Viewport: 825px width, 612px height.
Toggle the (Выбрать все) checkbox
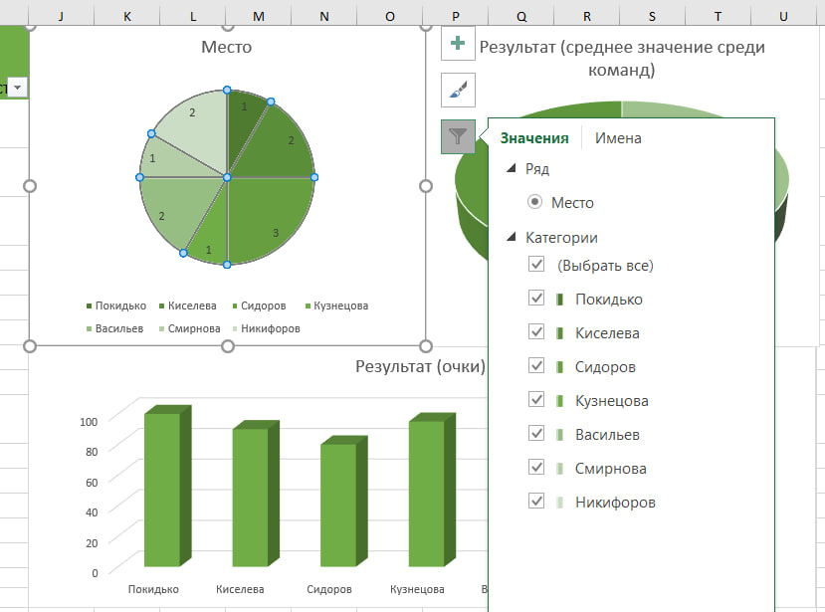(537, 265)
